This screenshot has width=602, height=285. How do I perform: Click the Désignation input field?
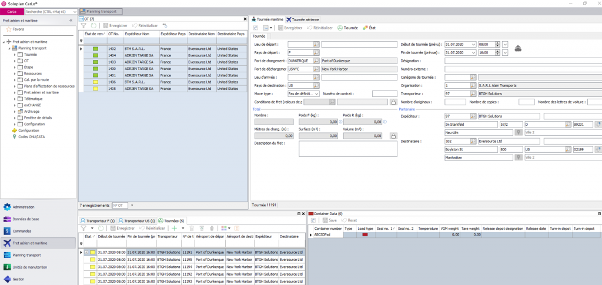pos(523,61)
